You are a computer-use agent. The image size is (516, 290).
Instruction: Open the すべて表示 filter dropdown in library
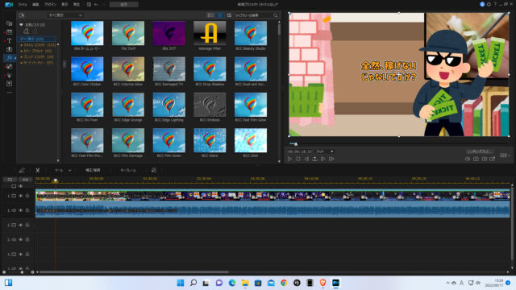(x=64, y=15)
